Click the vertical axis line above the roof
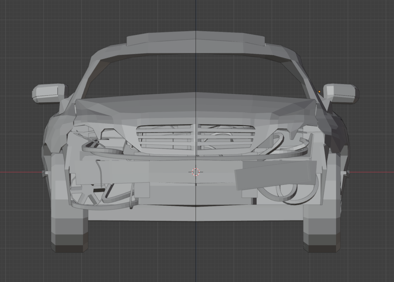Viewport: 394px width, 282px height. (x=196, y=15)
